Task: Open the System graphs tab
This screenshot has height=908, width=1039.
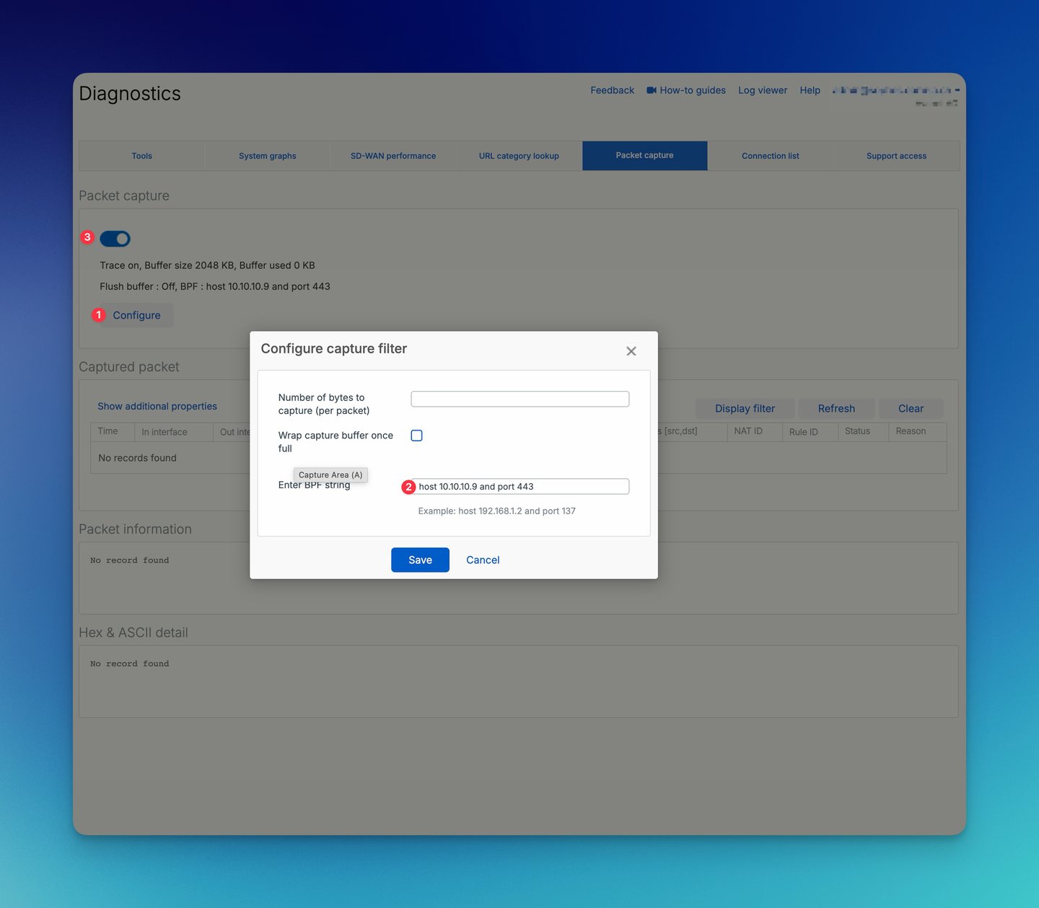Action: 268,156
